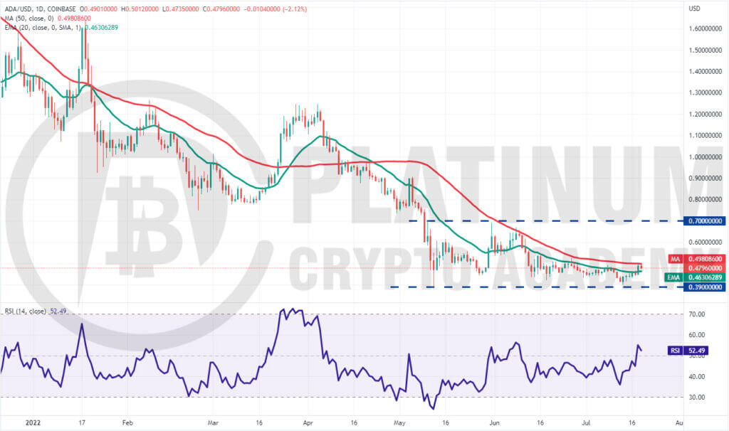Click the 0.46306289 EMA value label
The height and width of the screenshot is (431, 729).
pos(705,277)
